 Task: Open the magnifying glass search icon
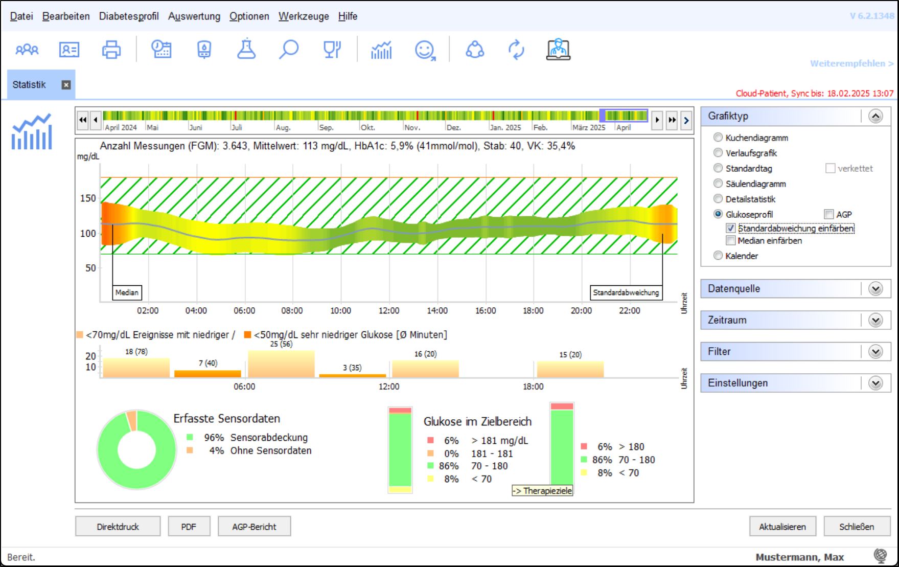click(x=288, y=50)
